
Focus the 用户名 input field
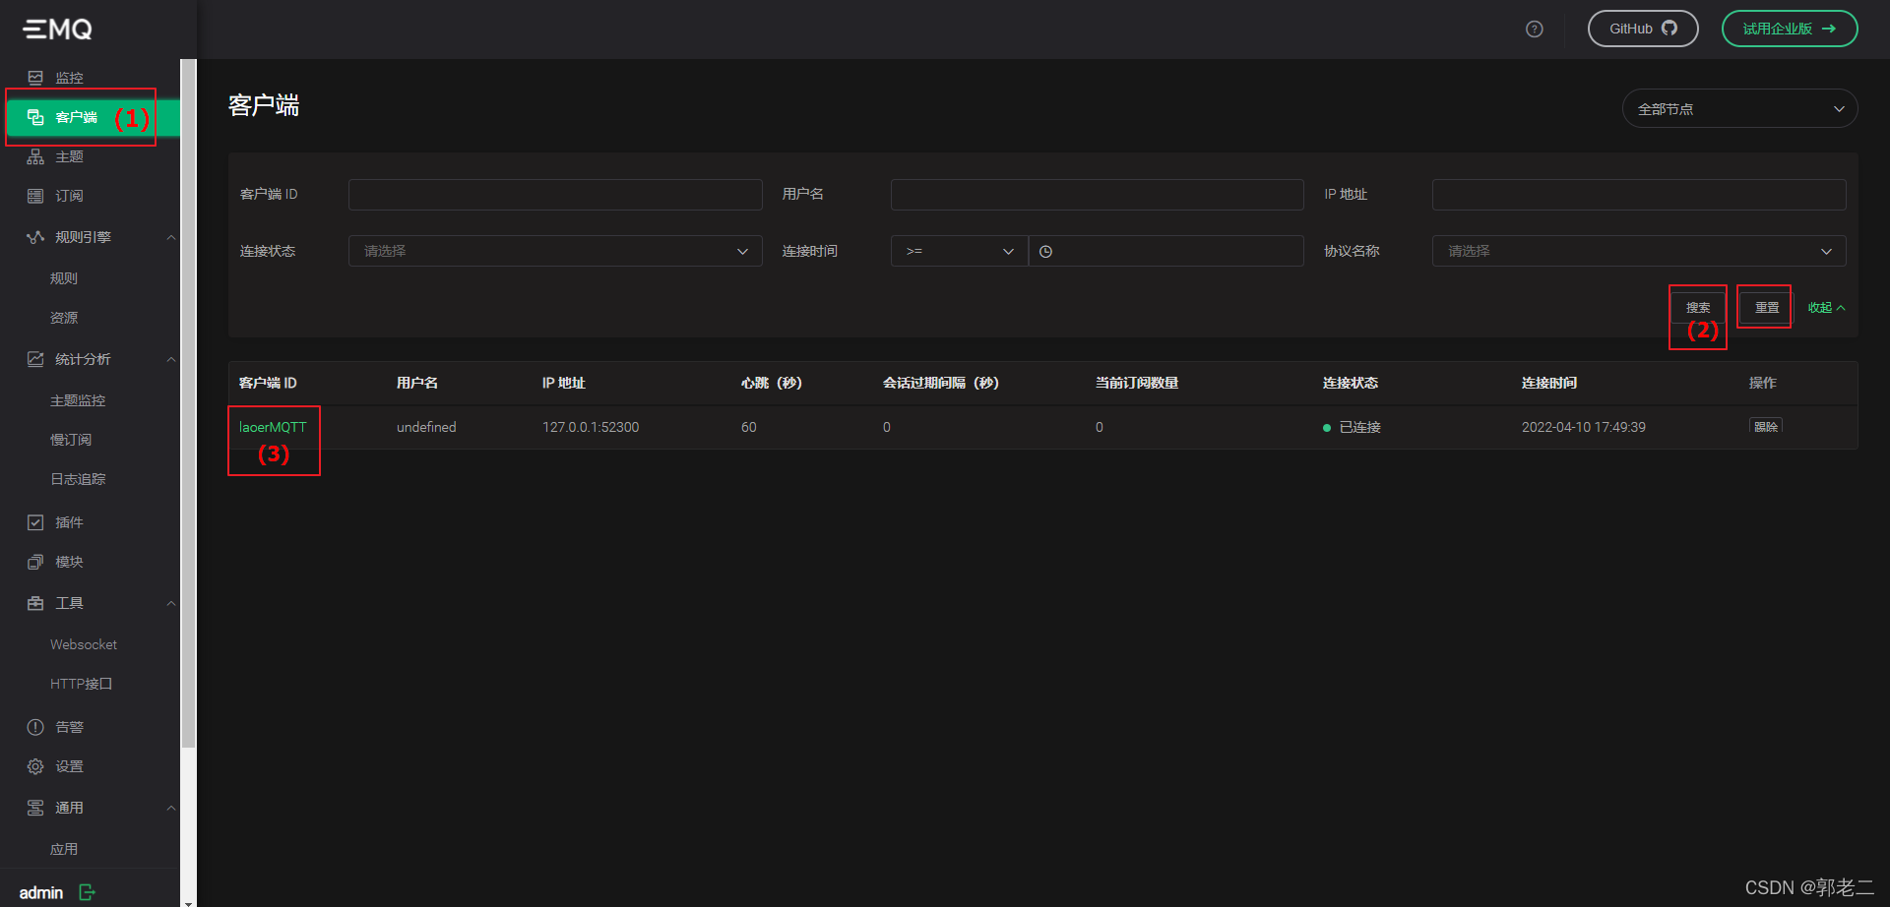click(x=1097, y=194)
